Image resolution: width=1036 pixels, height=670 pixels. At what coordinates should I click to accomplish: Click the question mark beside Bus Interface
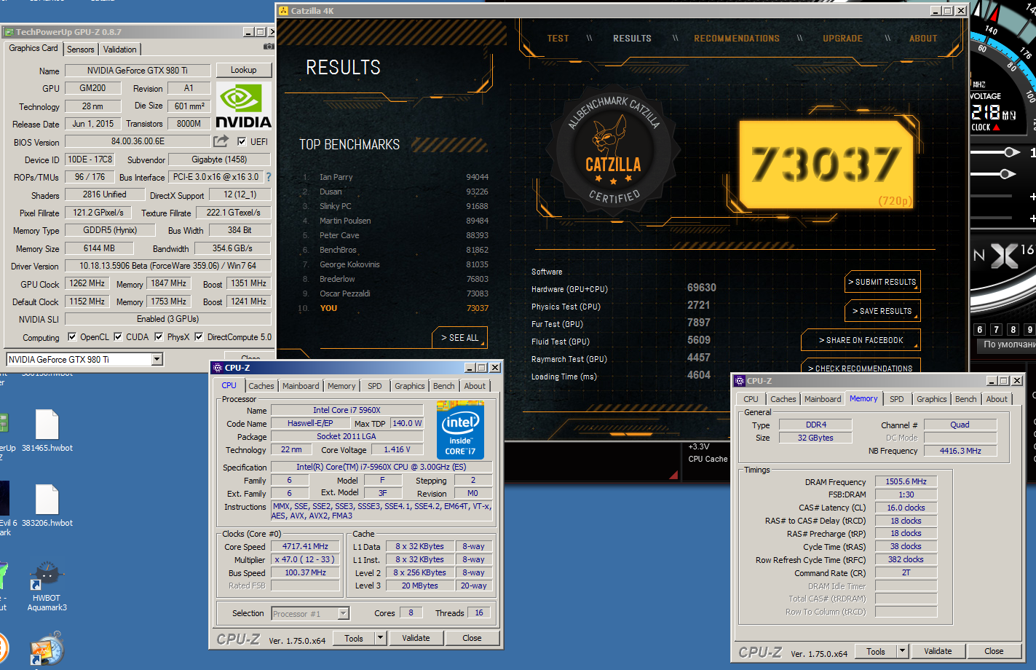pos(268,177)
